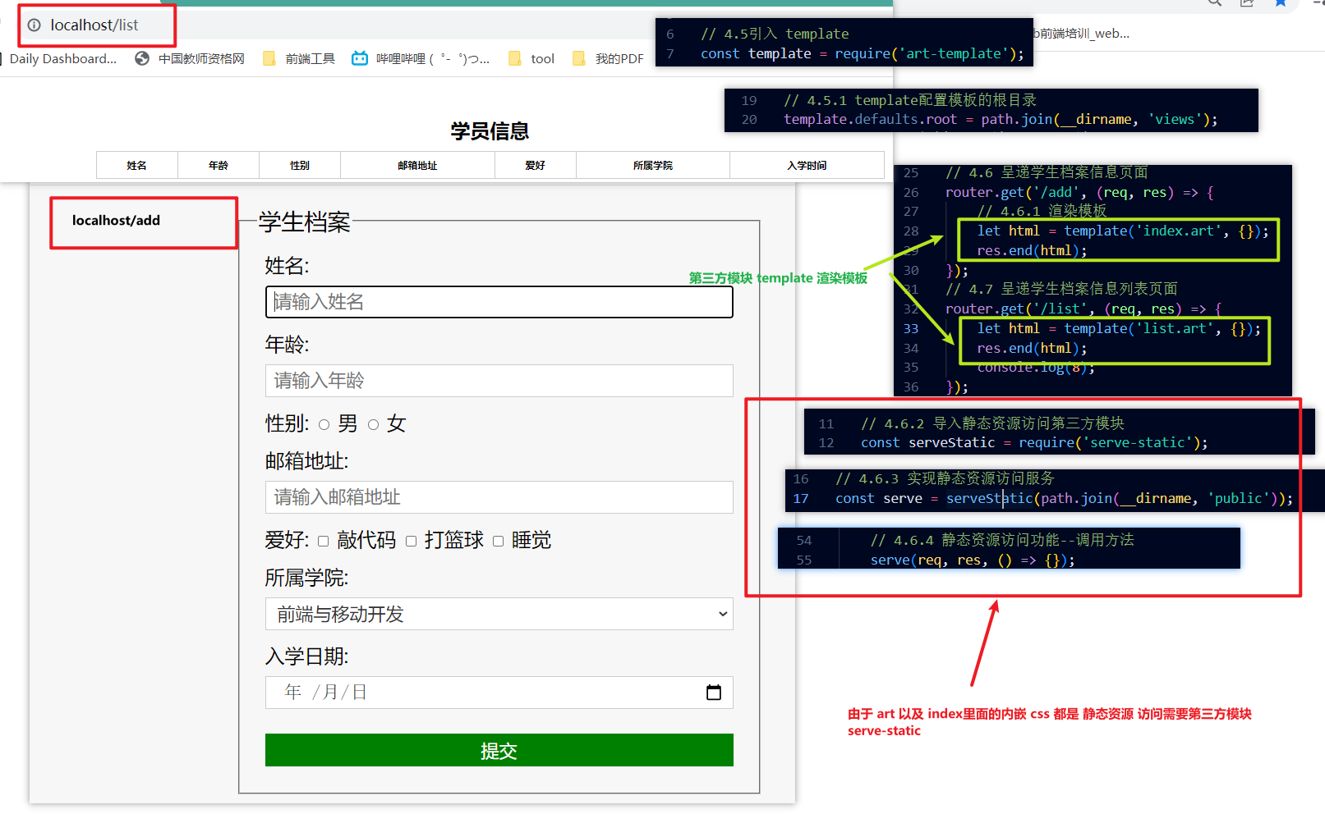This screenshot has width=1325, height=814.
Task: Click the 4.6.4 静态资源访问功能 comment line
Action: (x=1002, y=540)
